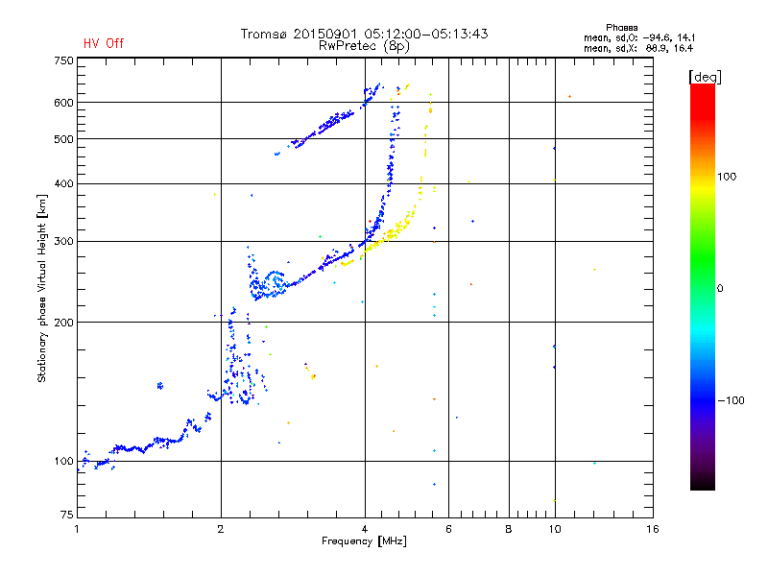Click the y-axis label '750'
Viewport: 768px width, 576px height.
click(x=63, y=60)
